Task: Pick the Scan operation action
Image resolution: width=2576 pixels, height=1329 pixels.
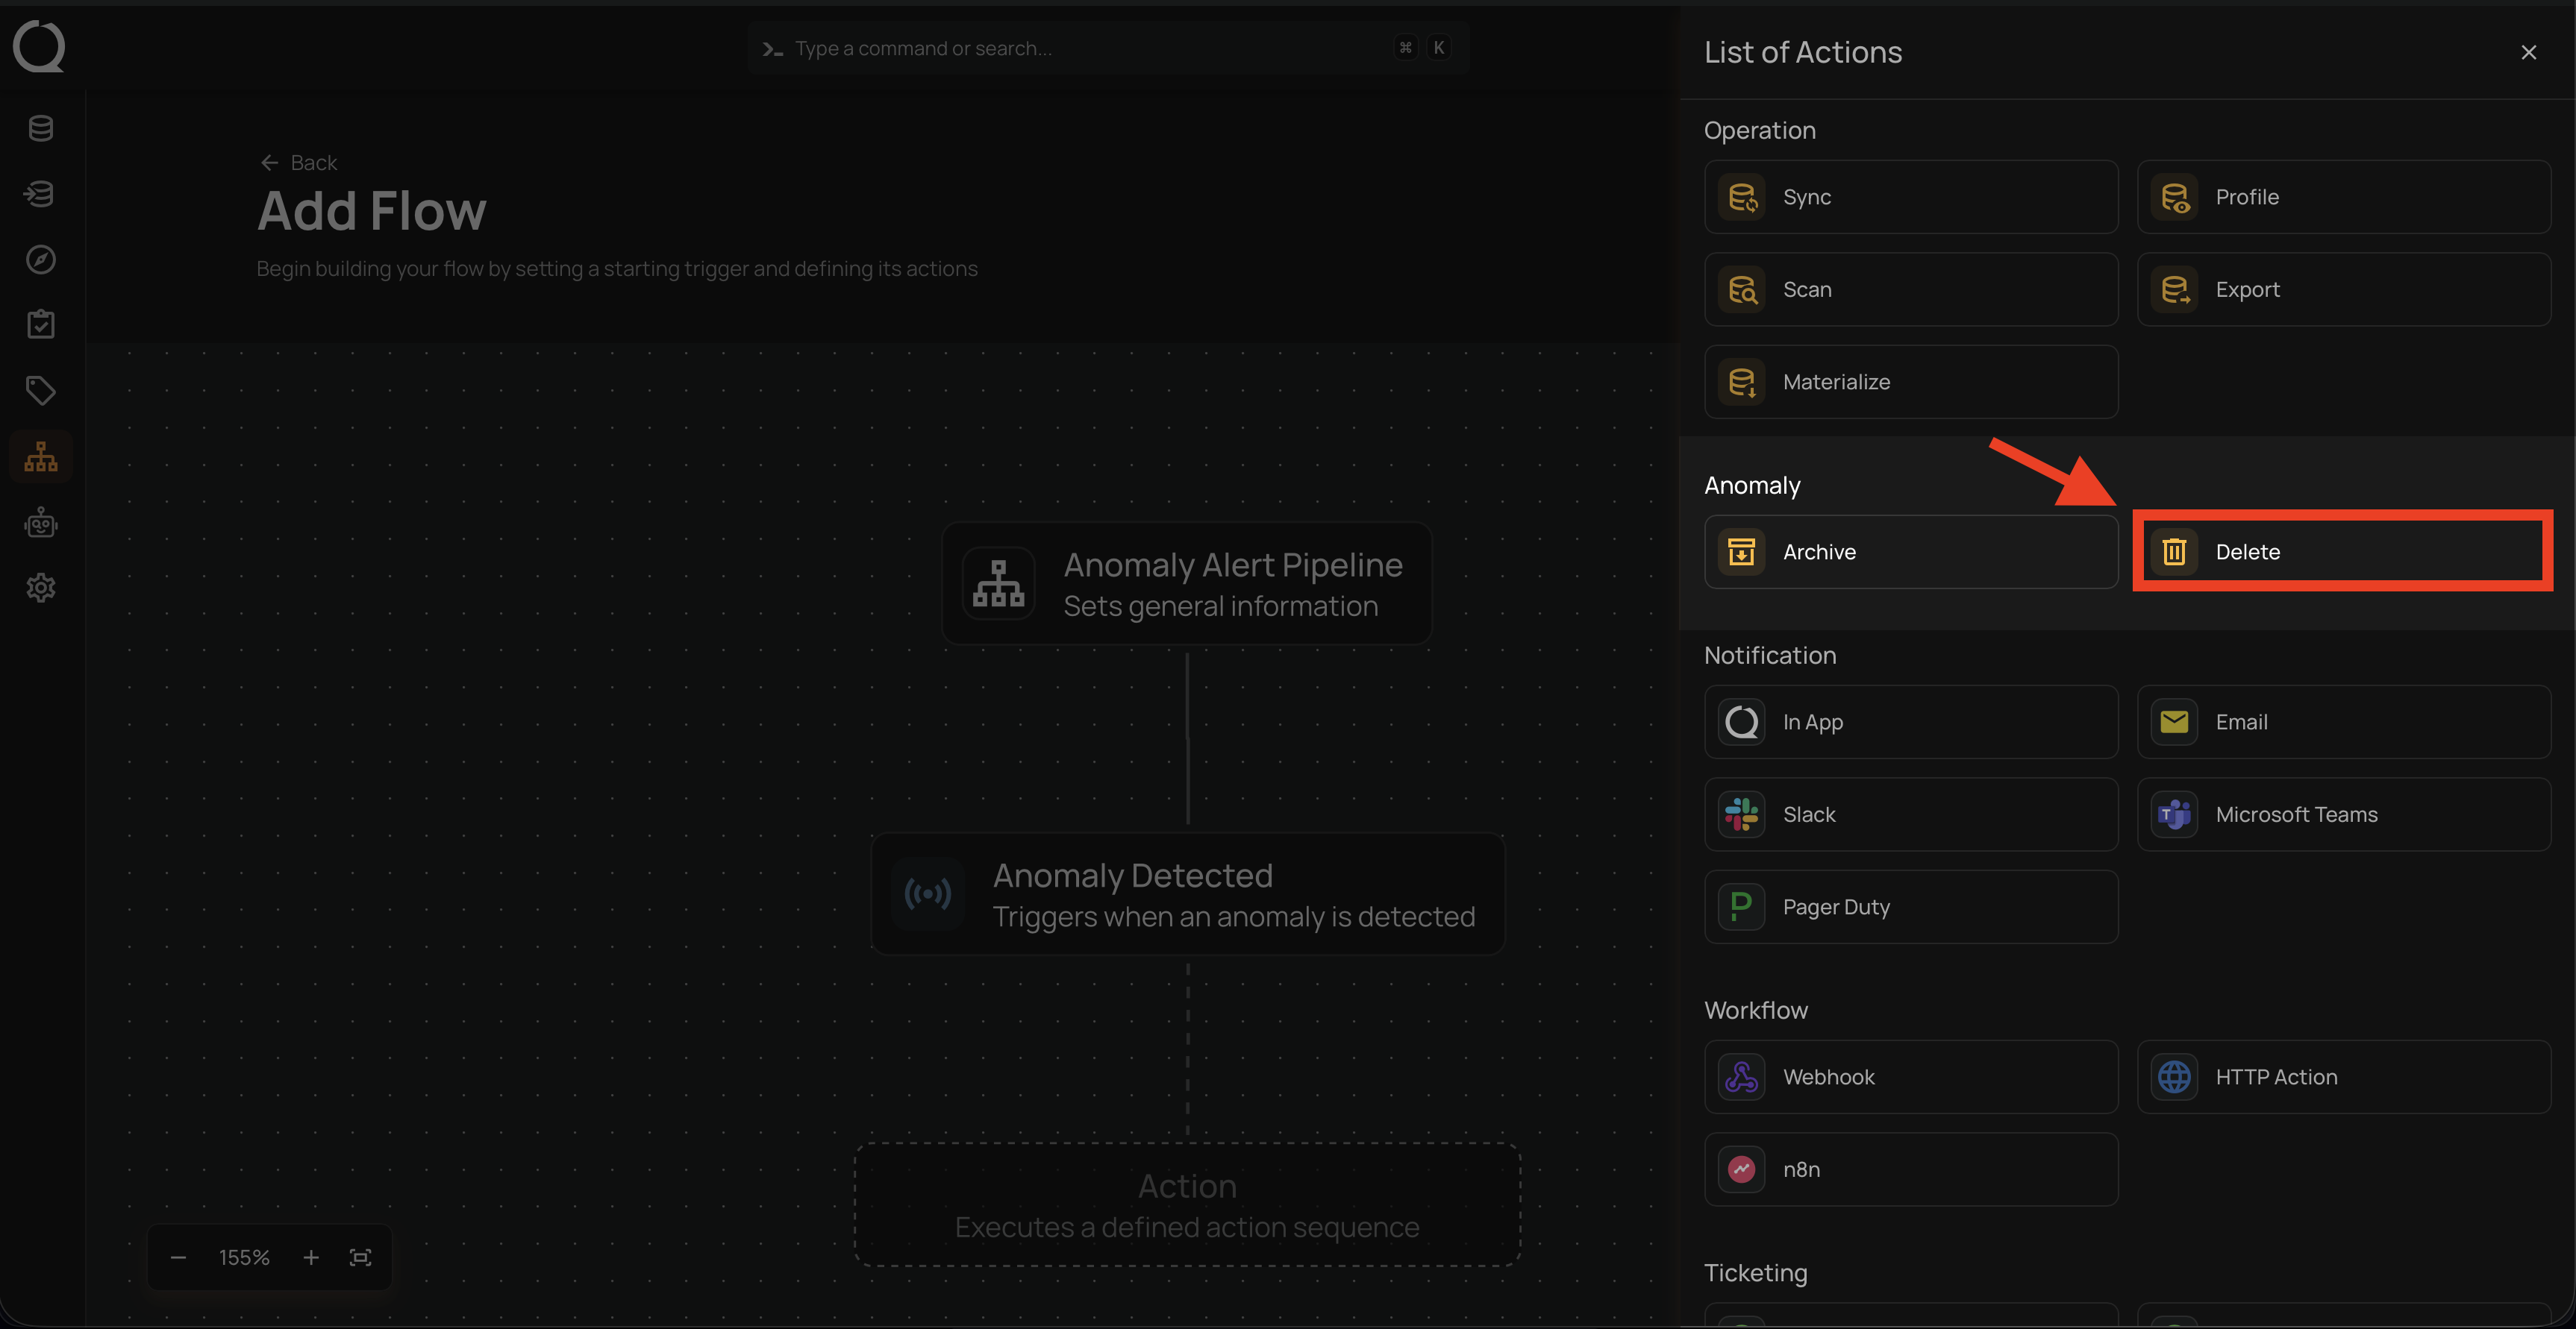Action: point(1910,290)
